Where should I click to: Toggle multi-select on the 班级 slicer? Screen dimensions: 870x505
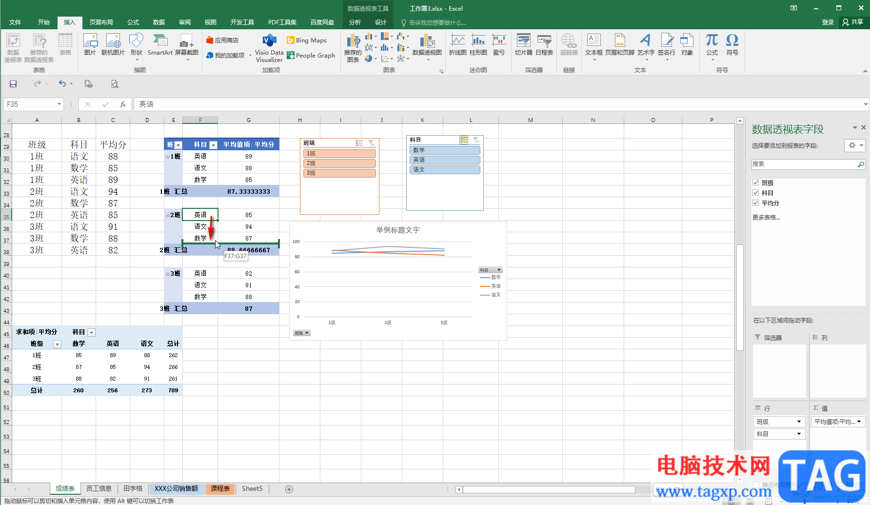coord(359,143)
